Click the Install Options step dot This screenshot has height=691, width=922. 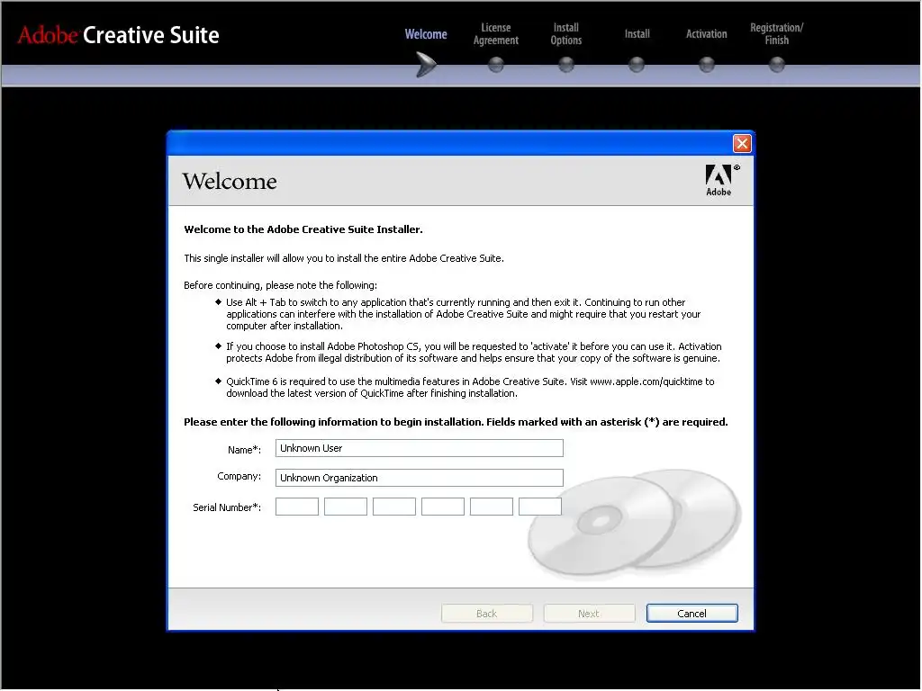[566, 64]
